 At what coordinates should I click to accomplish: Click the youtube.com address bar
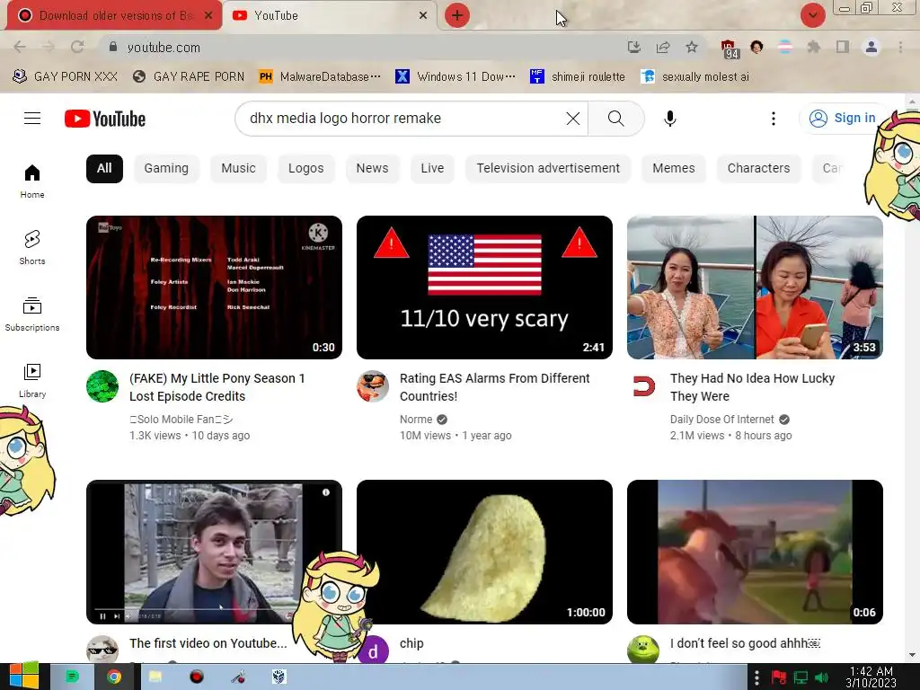coord(364,47)
